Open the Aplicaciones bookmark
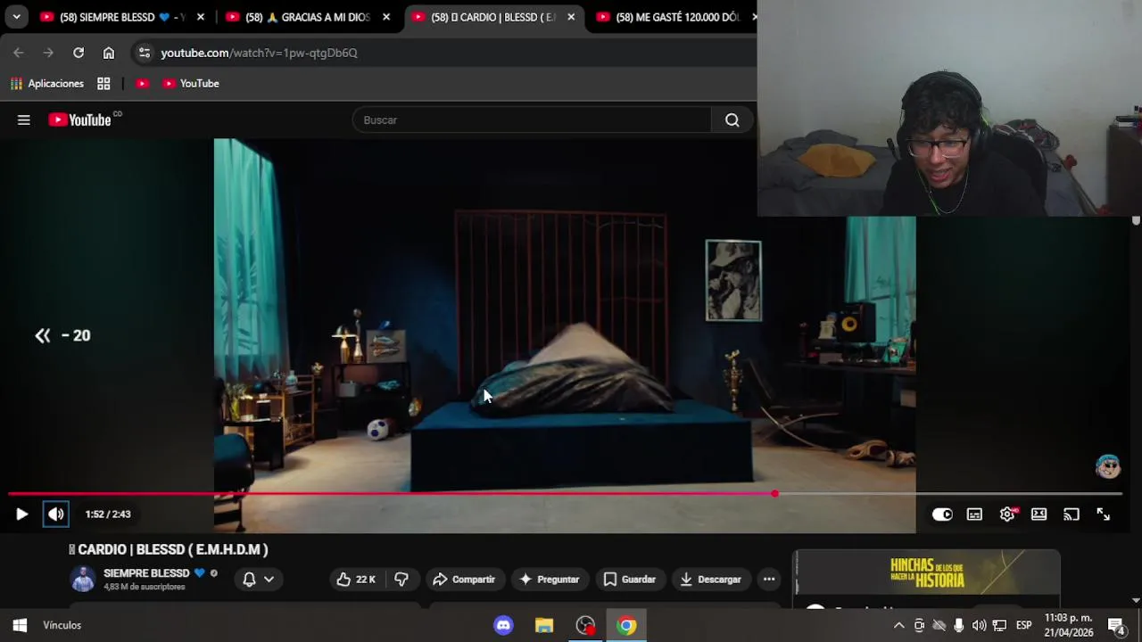 click(x=46, y=84)
